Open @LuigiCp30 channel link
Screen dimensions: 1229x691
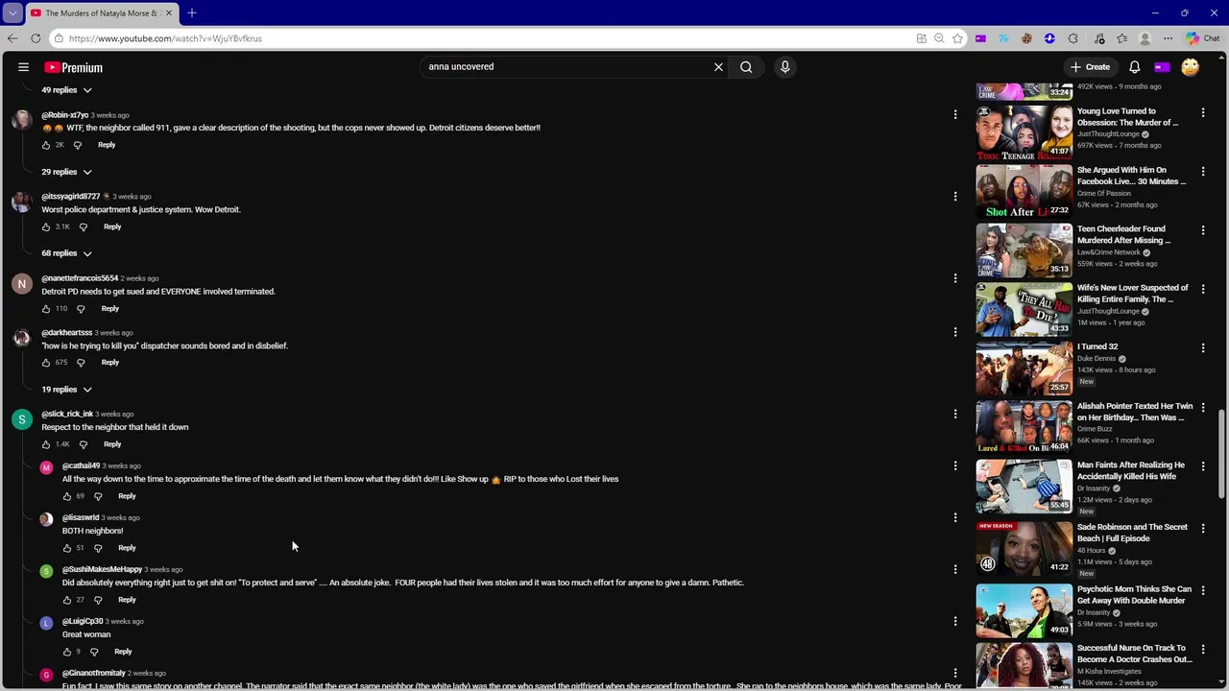click(x=83, y=621)
